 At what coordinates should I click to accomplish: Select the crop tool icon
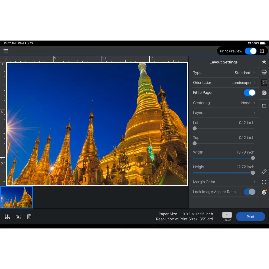pyautogui.click(x=264, y=106)
